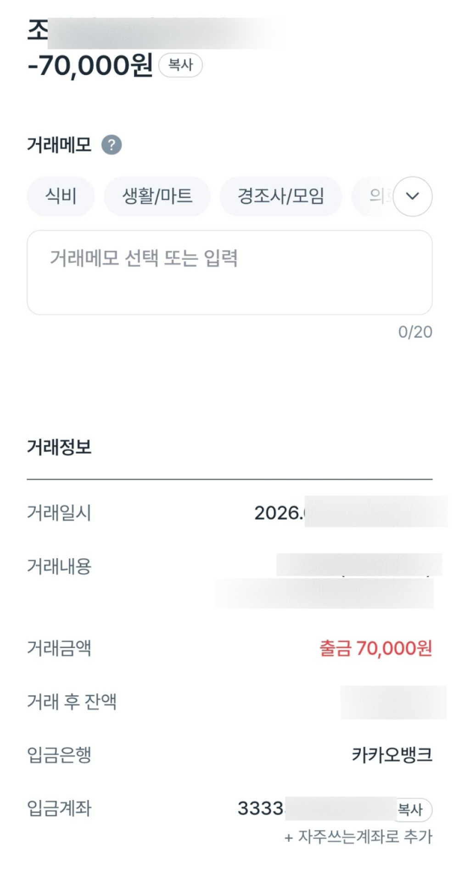Click the red 출금 70,000원 text
Screen dimensions: 459x869
(376, 648)
